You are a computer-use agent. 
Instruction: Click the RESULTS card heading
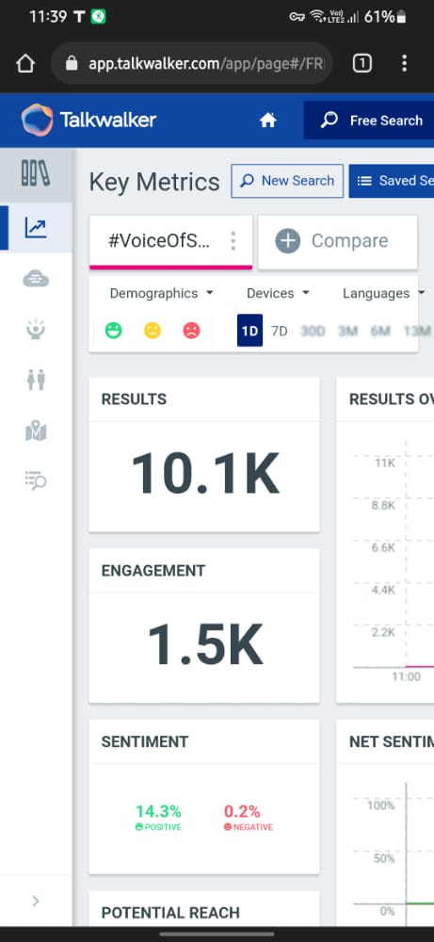click(x=134, y=398)
